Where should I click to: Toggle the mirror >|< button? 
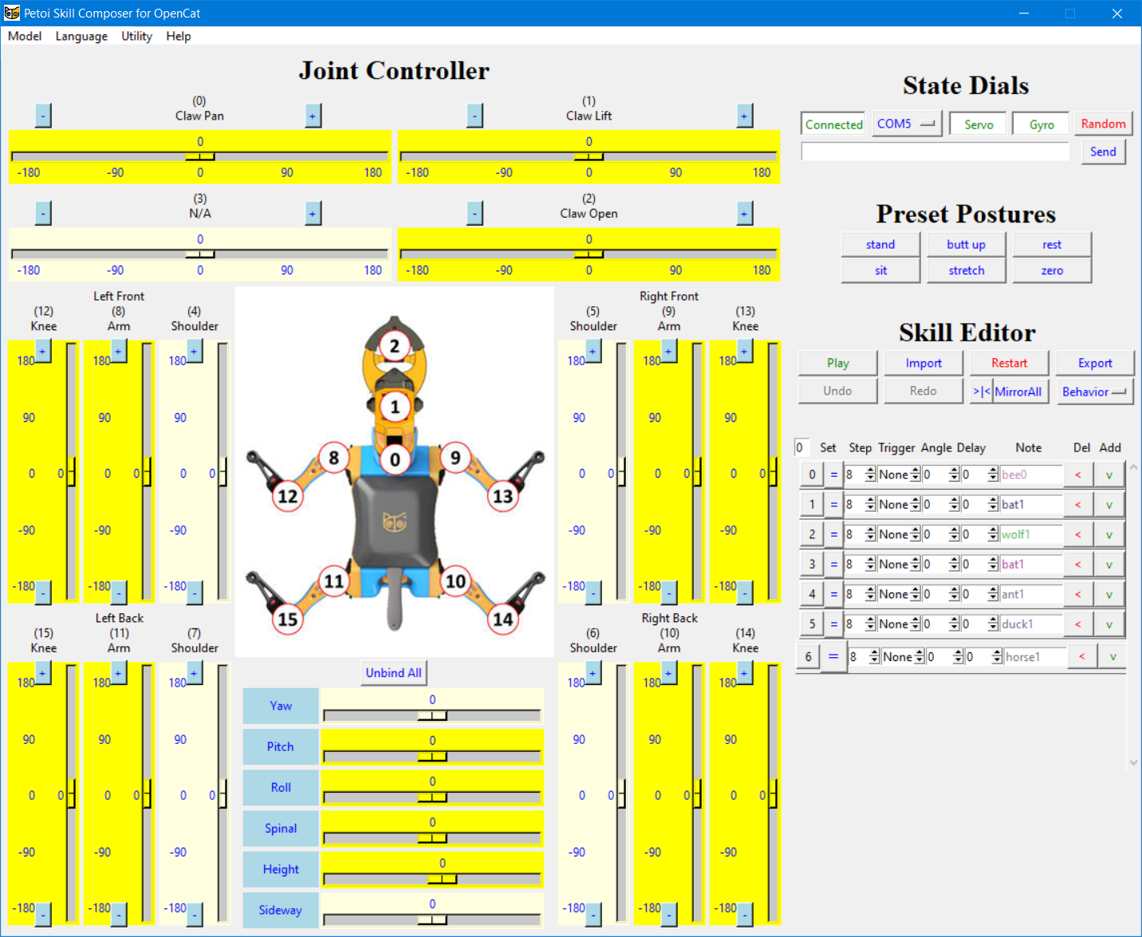pyautogui.click(x=981, y=392)
